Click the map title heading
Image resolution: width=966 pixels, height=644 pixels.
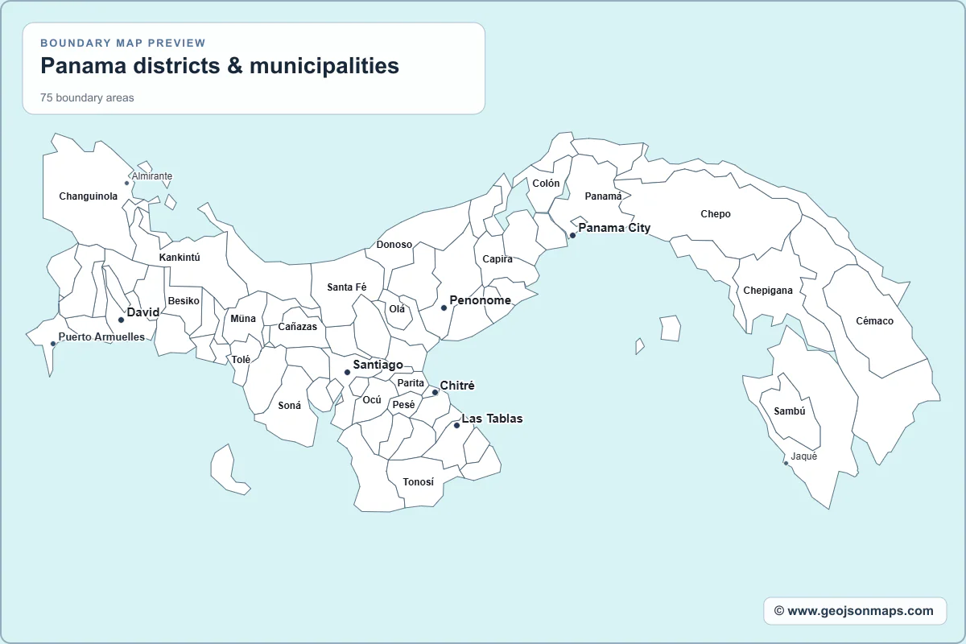220,65
